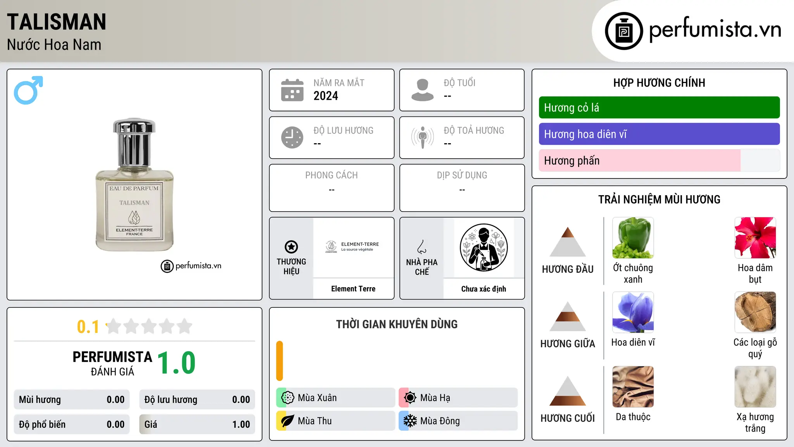Viewport: 794px width, 447px height.
Task: Open the Ớt chuông xanh note image
Action: tap(633, 238)
